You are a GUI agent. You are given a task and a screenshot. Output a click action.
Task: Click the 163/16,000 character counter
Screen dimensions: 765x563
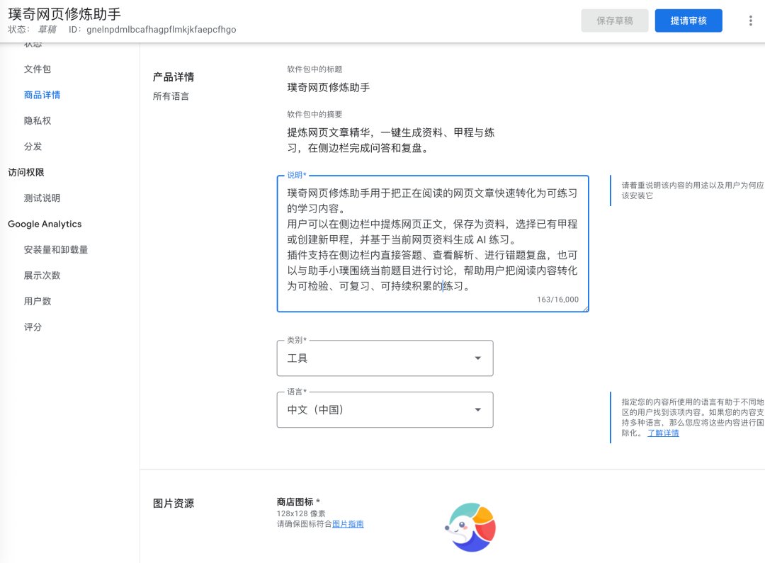(x=557, y=300)
